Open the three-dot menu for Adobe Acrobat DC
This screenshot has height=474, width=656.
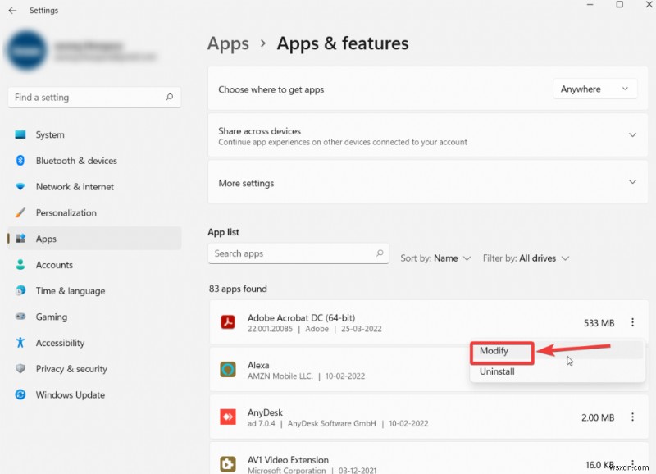point(632,322)
